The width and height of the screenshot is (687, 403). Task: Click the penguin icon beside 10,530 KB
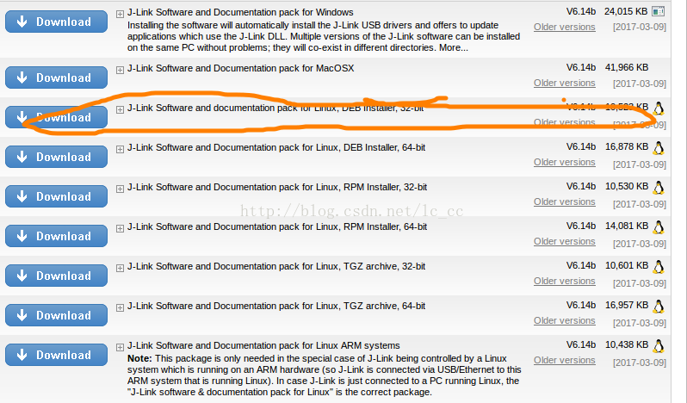658,188
